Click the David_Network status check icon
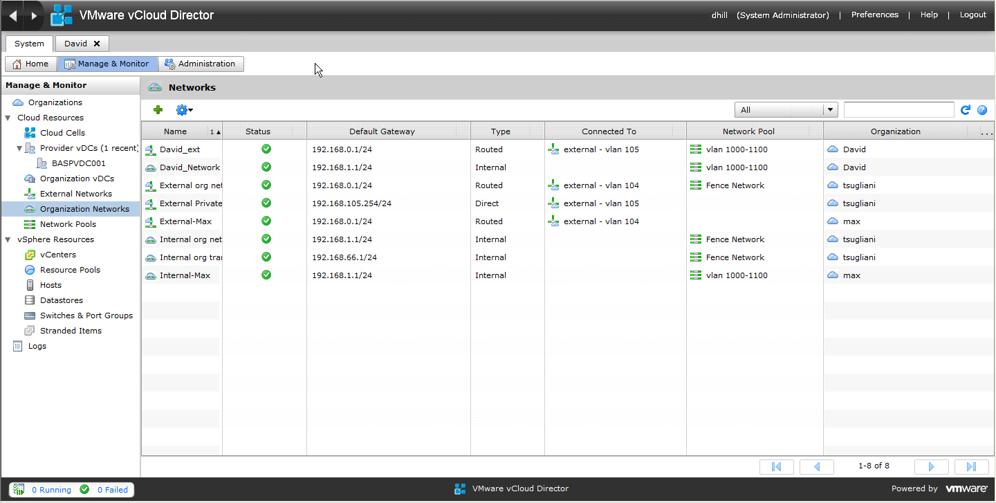The width and height of the screenshot is (996, 503). pyautogui.click(x=266, y=167)
